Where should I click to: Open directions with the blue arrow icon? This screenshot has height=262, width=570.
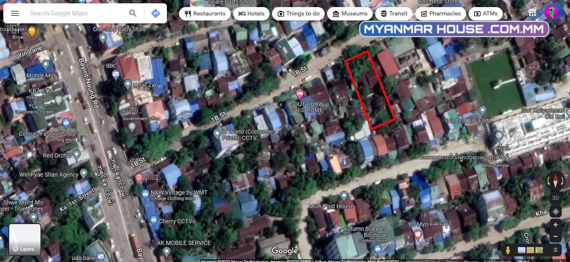point(155,13)
